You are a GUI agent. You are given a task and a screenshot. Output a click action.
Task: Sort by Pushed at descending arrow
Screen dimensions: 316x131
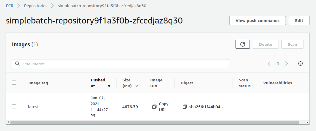point(109,86)
